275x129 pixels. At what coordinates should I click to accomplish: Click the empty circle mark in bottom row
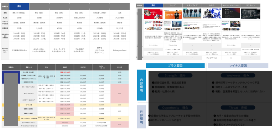231,58
